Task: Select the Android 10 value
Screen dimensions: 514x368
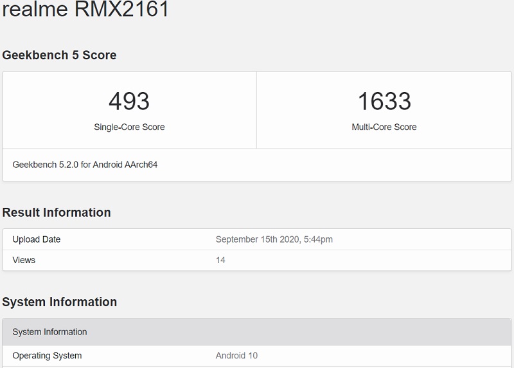Action: click(x=236, y=356)
